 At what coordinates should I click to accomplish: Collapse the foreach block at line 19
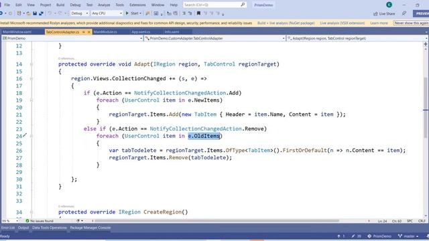point(32,100)
